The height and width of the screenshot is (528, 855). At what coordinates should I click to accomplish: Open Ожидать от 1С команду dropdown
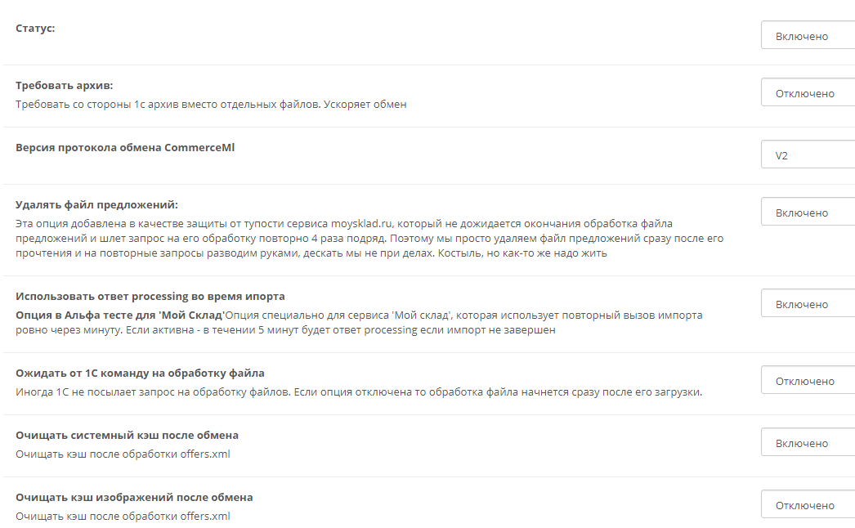click(x=808, y=381)
